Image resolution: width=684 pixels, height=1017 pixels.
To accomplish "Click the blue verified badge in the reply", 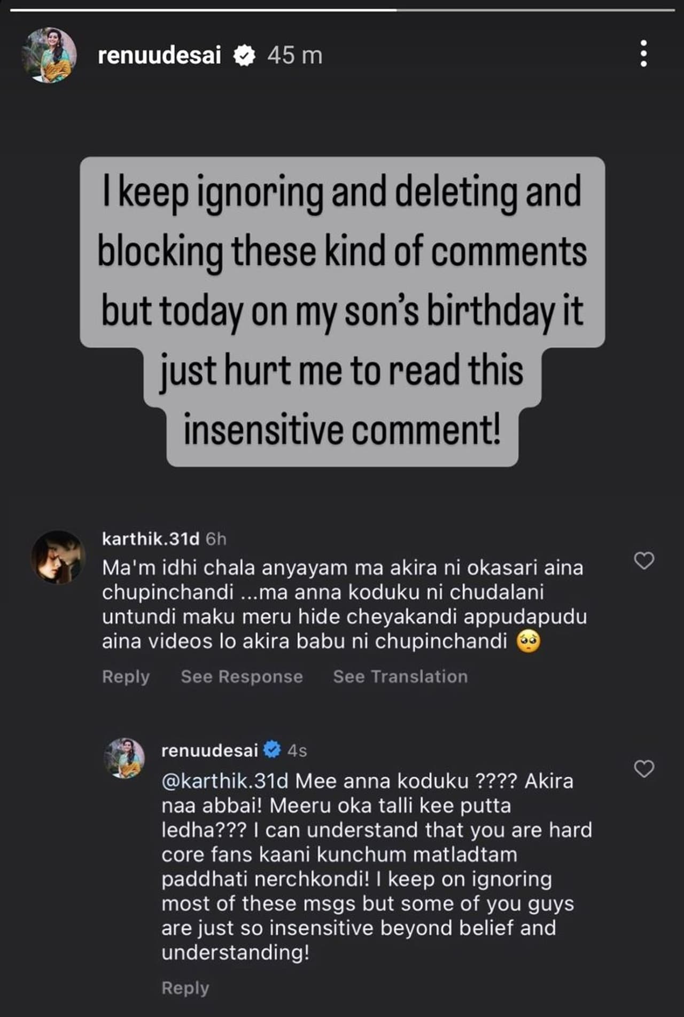I will pos(273,749).
